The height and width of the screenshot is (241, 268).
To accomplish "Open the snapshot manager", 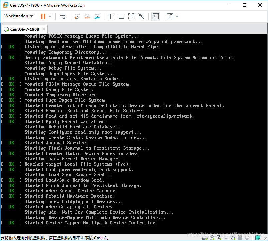I will [x=97, y=16].
